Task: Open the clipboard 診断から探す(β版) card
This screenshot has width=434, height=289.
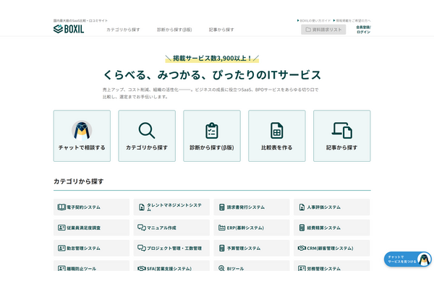Action: point(211,136)
